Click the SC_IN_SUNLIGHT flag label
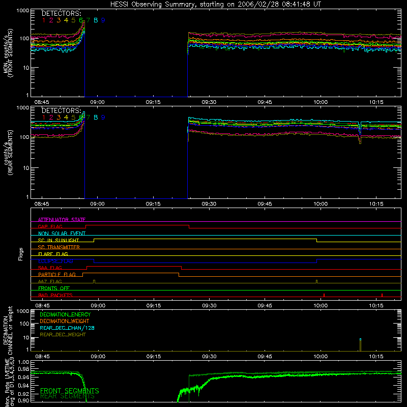The height and width of the screenshot is (407, 407). [59, 240]
